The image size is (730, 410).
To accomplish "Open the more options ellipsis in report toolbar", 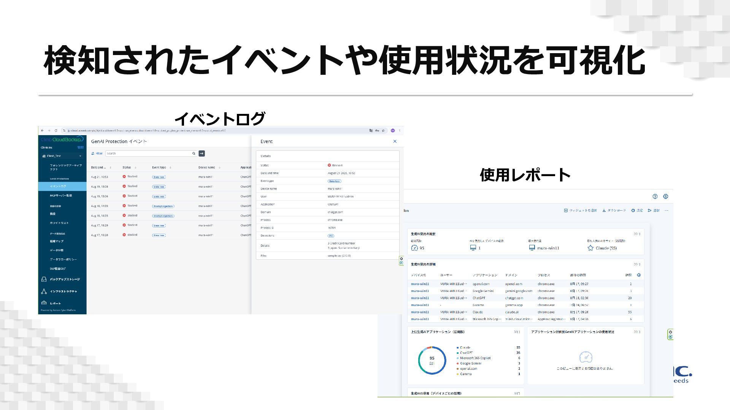I will pyautogui.click(x=666, y=210).
